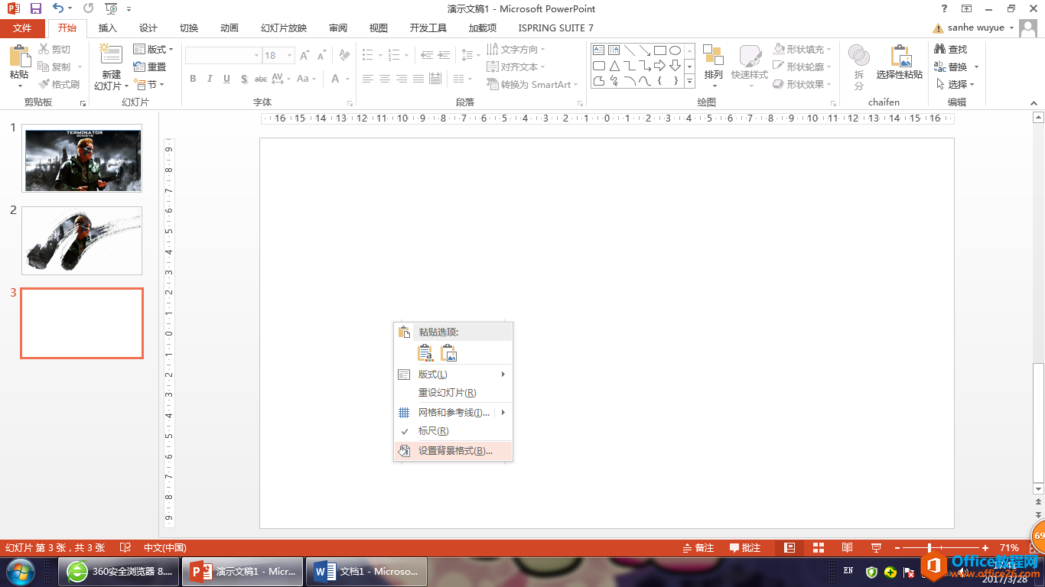Select slide 2 thumbnail in the slide panel

coord(82,240)
